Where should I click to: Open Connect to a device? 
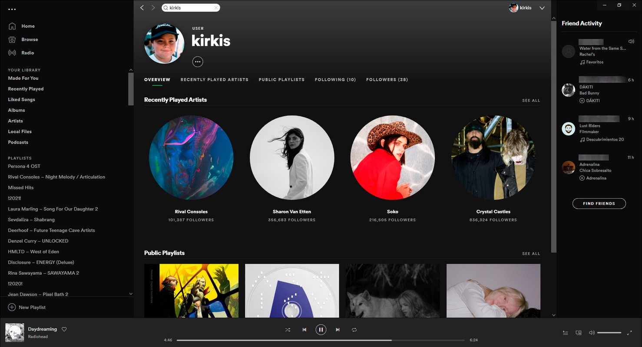pyautogui.click(x=579, y=333)
